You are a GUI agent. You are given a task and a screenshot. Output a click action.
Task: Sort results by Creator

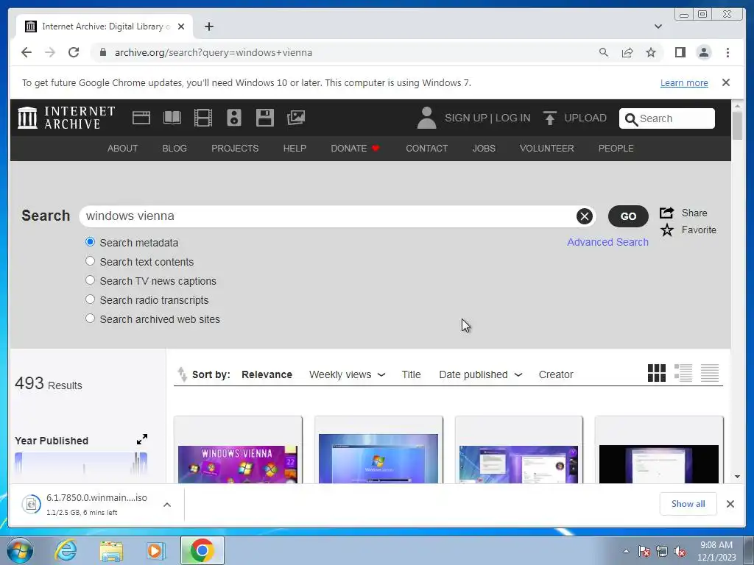[556, 374]
